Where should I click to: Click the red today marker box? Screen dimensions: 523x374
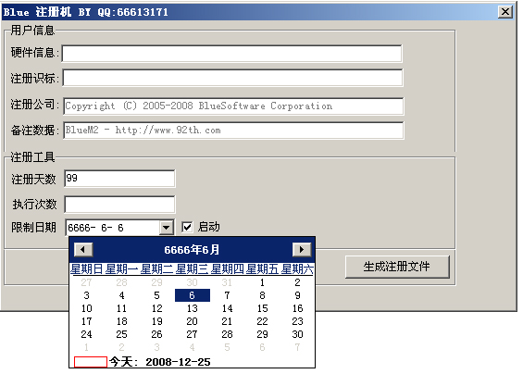pos(91,362)
